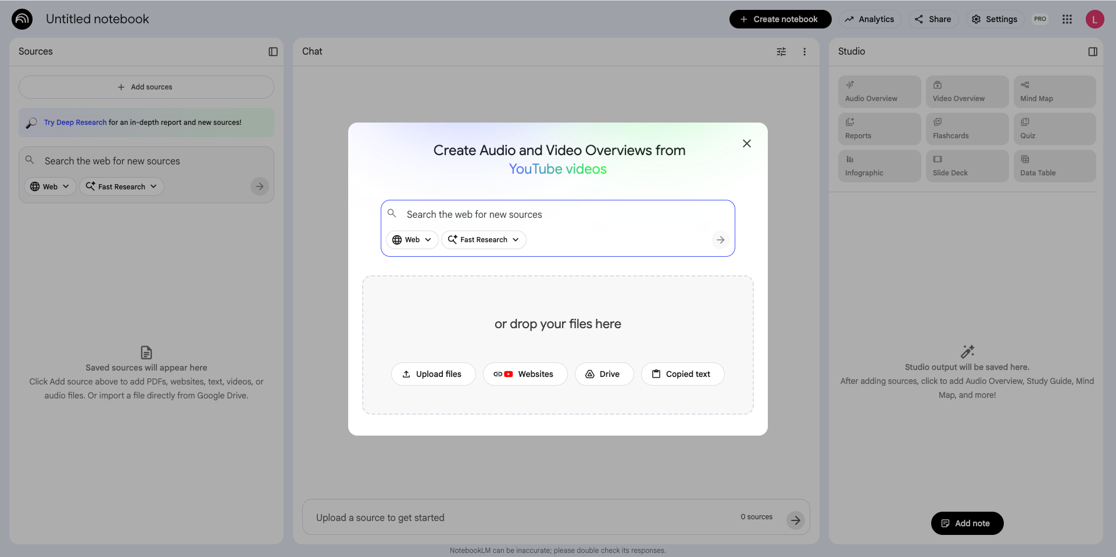The height and width of the screenshot is (557, 1116).
Task: Create an Infographic in Studio
Action: click(878, 166)
